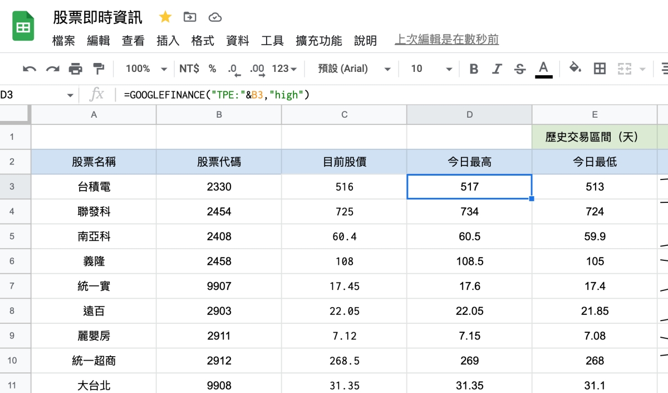Image resolution: width=668 pixels, height=393 pixels.
Task: Expand the font size 10 dropdown
Action: tap(431, 69)
